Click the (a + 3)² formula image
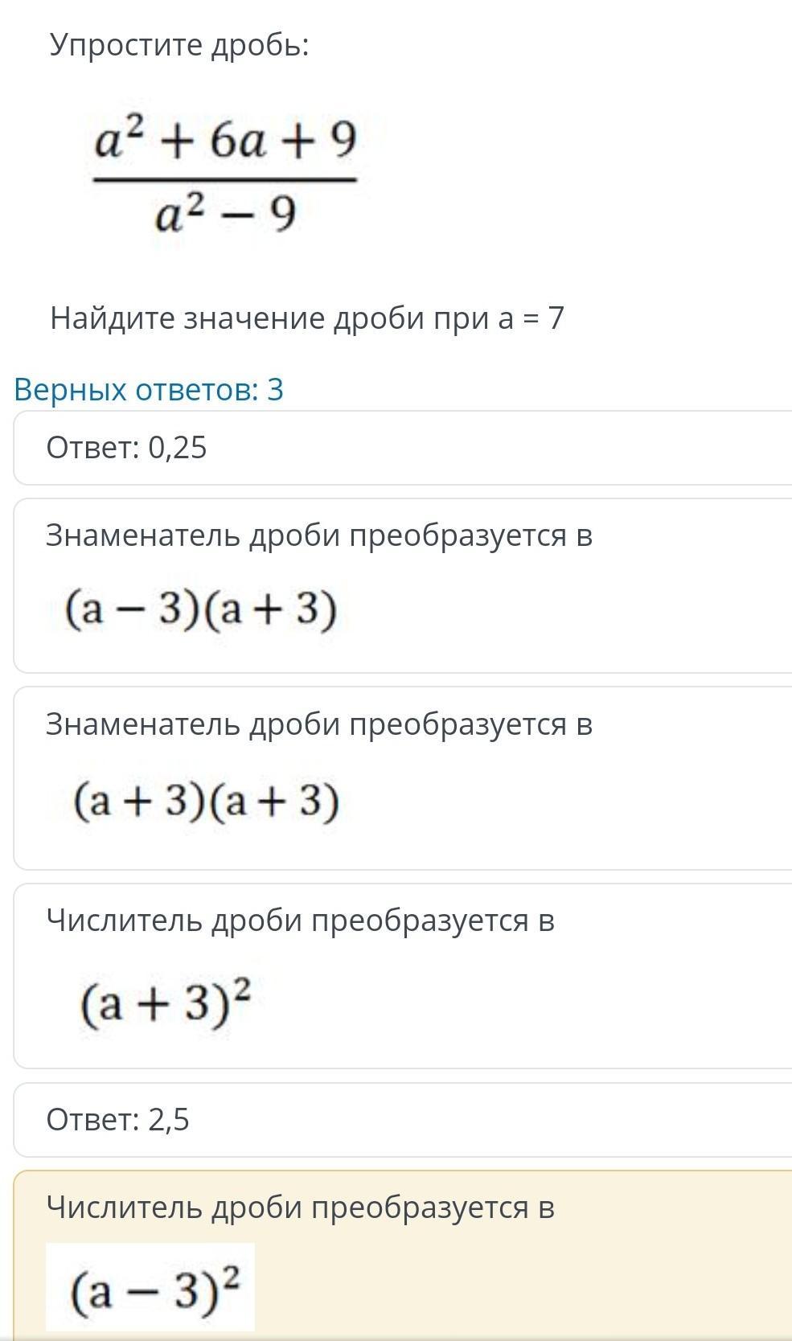Viewport: 792px width, 1341px height. (166, 1002)
